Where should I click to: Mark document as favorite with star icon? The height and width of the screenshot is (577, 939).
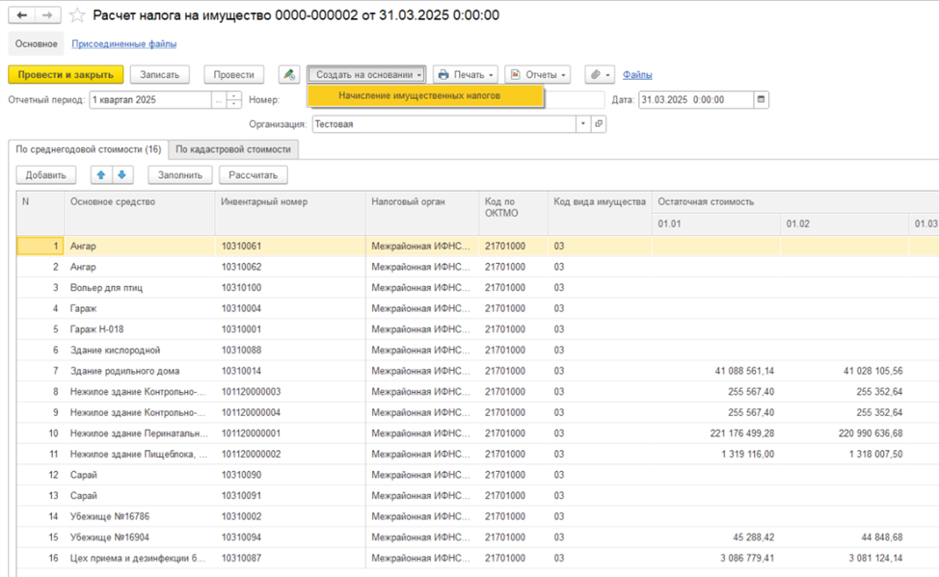tap(77, 15)
